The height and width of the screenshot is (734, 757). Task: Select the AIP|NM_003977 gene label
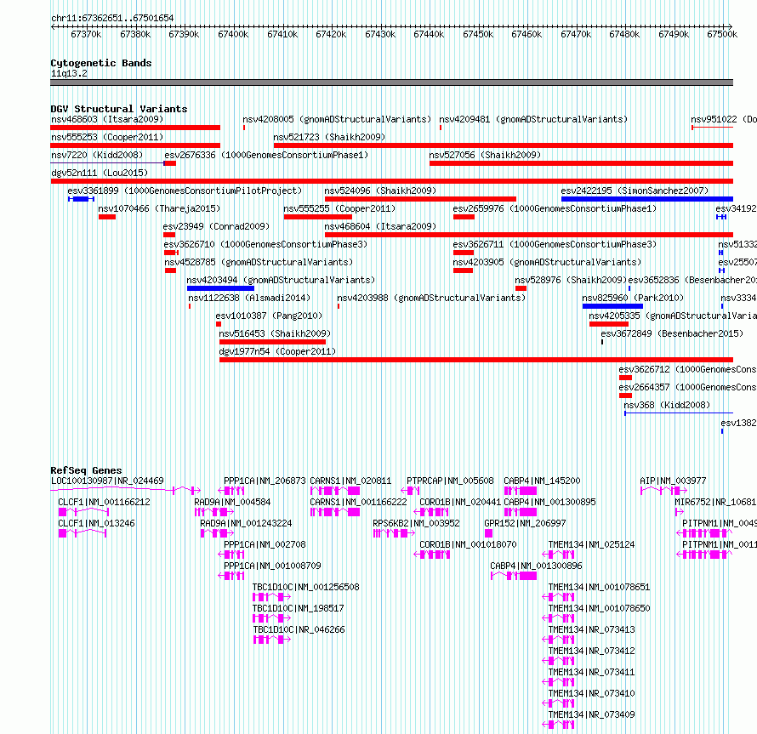(673, 481)
